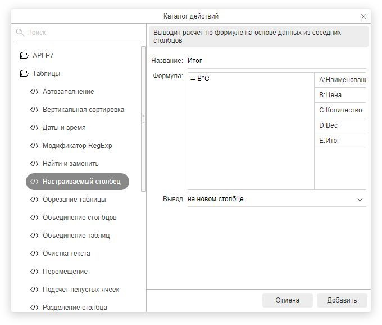This screenshot has height=325, width=382.
Task: Click the Название field with Итог
Action: 275,61
